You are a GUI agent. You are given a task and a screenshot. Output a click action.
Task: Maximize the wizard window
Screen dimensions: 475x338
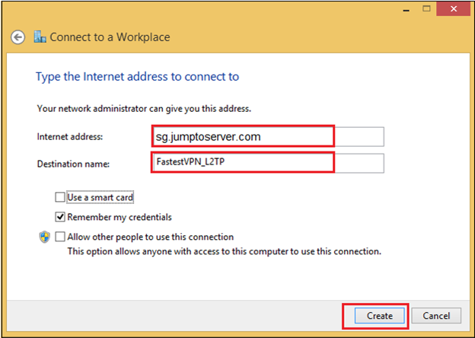tap(426, 9)
